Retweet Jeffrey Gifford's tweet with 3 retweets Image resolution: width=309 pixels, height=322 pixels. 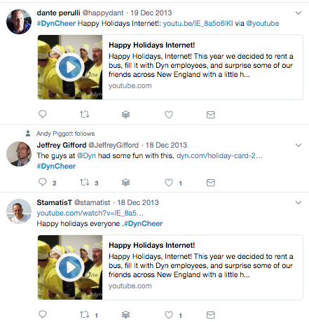(84, 182)
